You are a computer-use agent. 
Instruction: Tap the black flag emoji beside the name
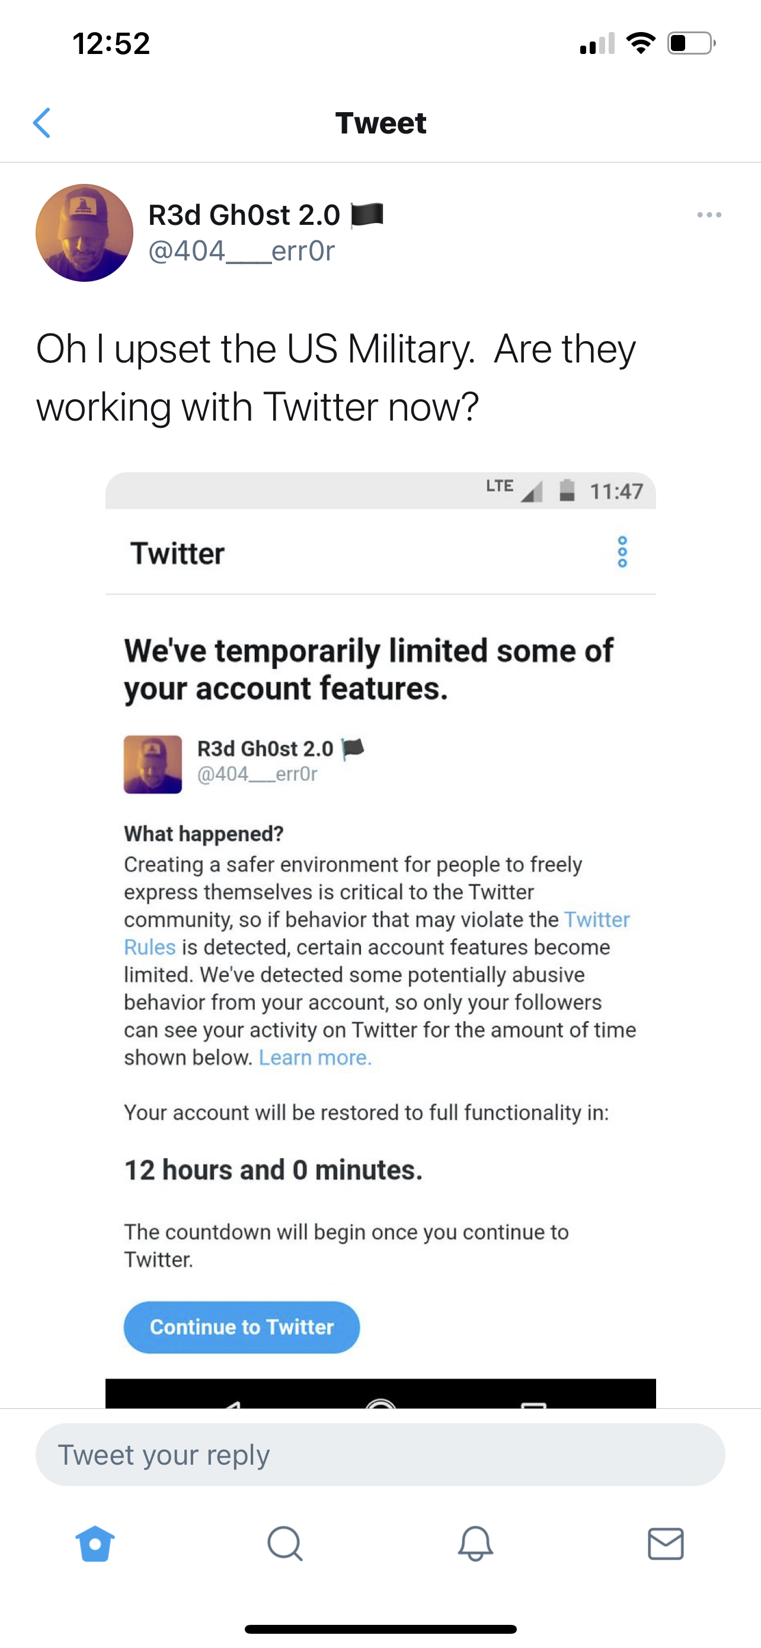coord(367,214)
